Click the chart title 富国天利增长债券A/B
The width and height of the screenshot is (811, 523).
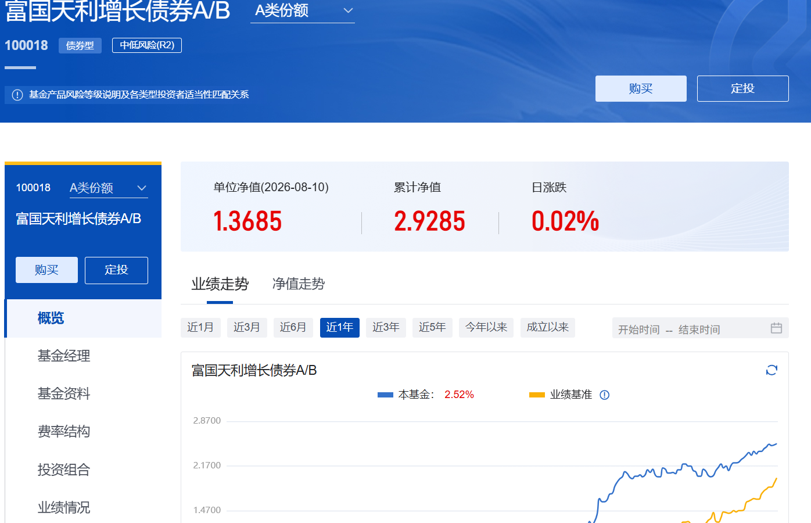click(254, 371)
